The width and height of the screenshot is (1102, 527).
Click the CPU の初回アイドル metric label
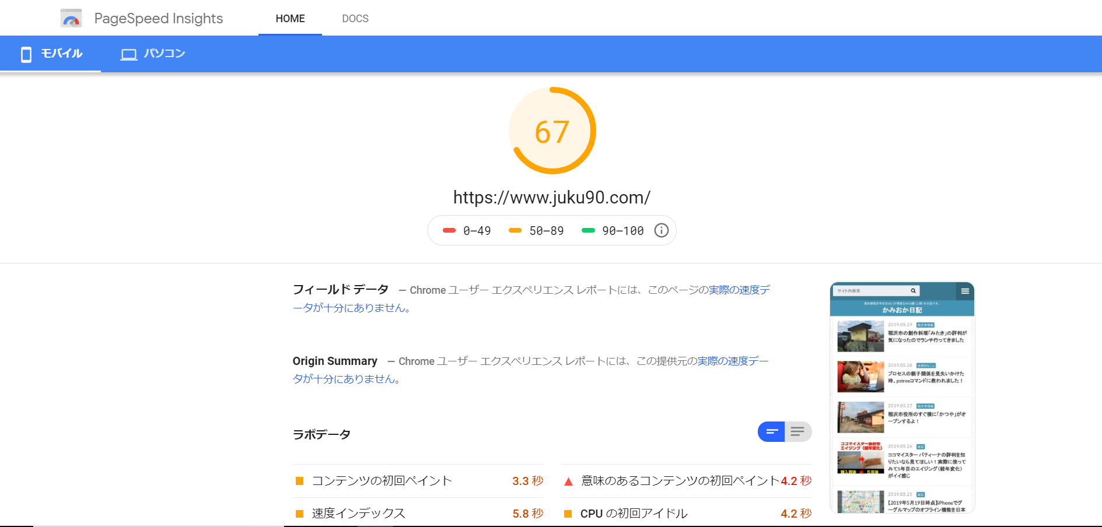[634, 513]
